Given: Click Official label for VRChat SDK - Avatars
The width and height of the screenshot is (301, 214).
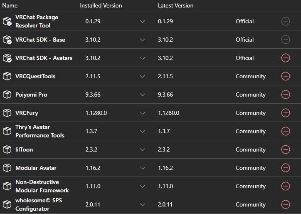Looking at the screenshot, I should 244,58.
